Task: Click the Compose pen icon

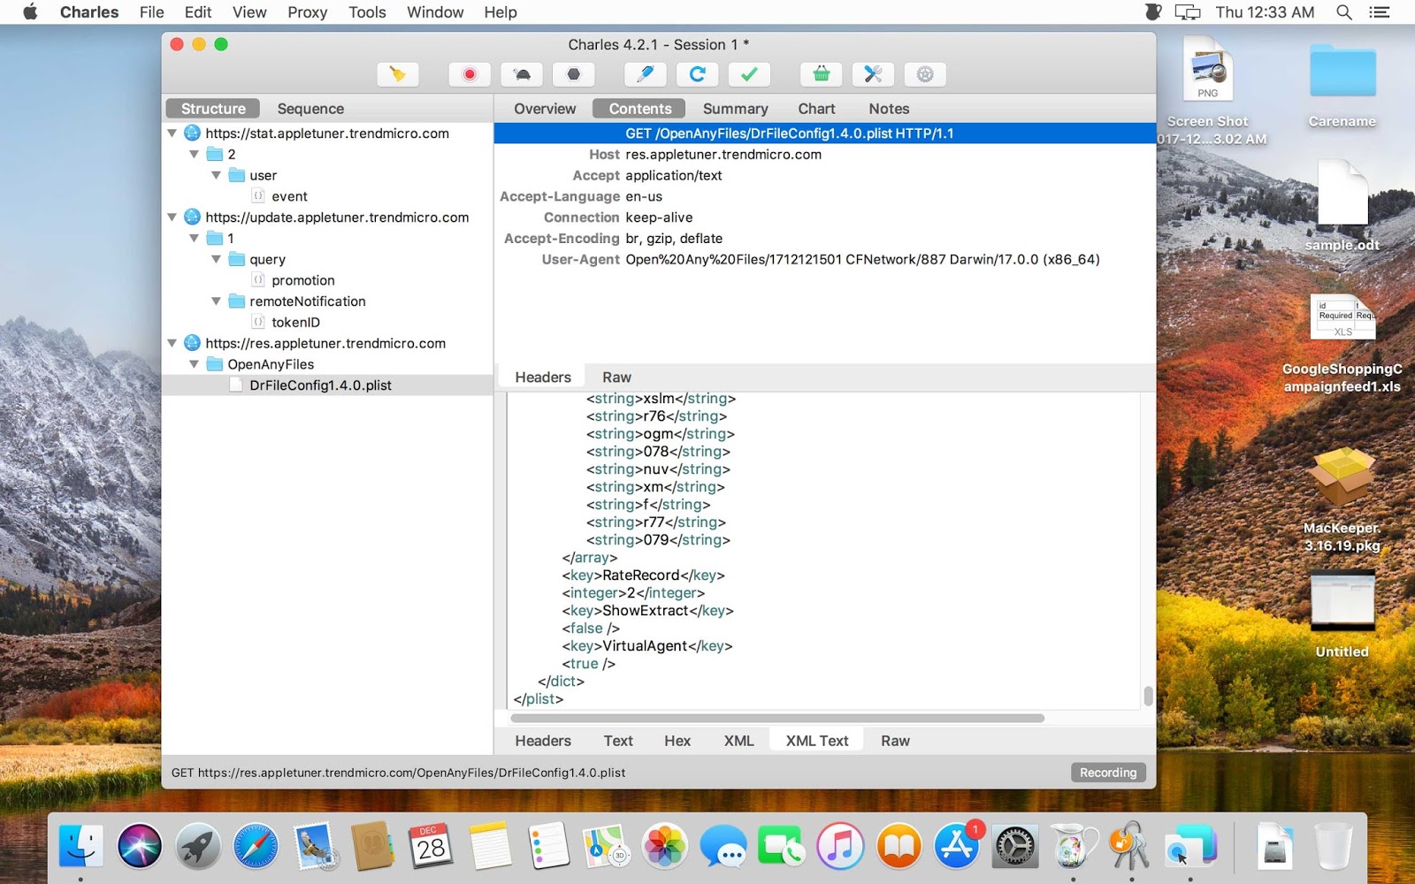Action: click(645, 74)
